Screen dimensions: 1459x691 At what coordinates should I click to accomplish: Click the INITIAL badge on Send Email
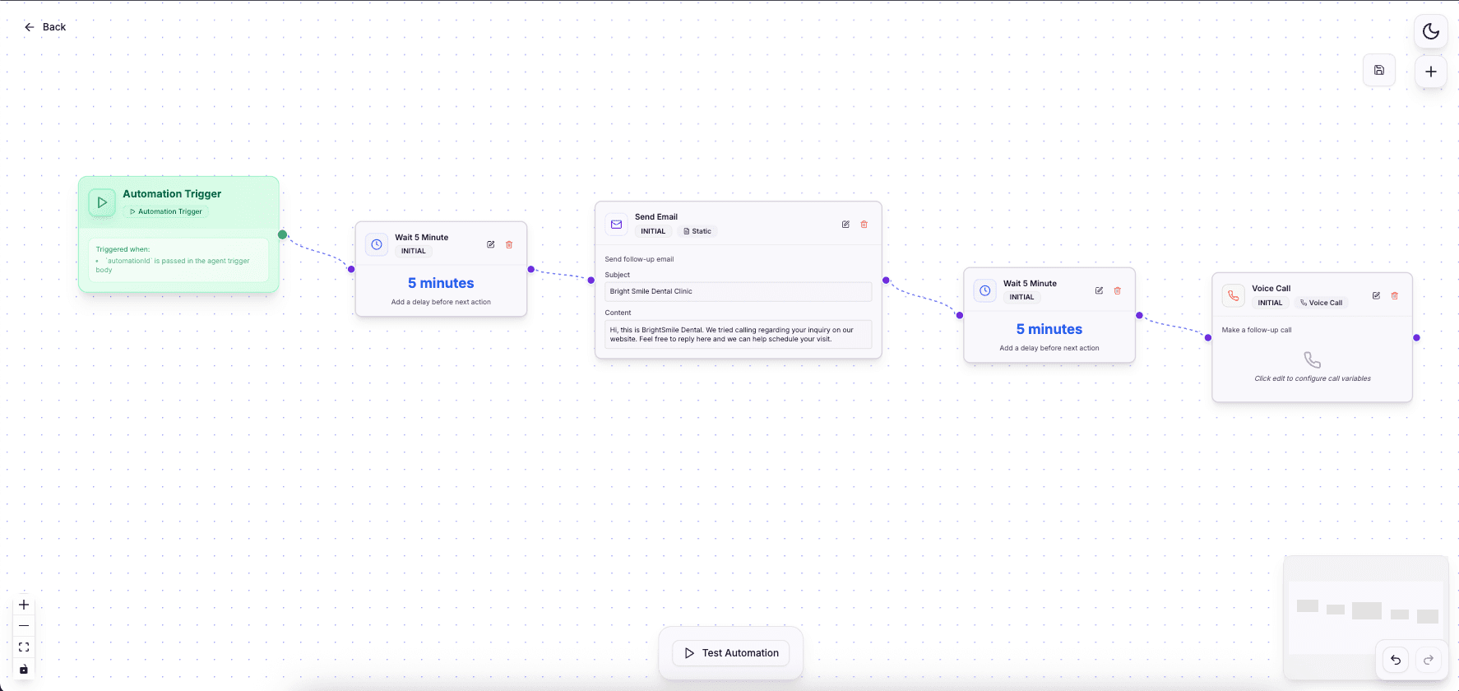653,231
